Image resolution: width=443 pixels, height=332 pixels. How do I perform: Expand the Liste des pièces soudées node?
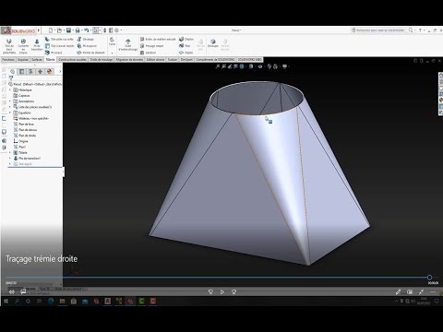tap(10, 107)
